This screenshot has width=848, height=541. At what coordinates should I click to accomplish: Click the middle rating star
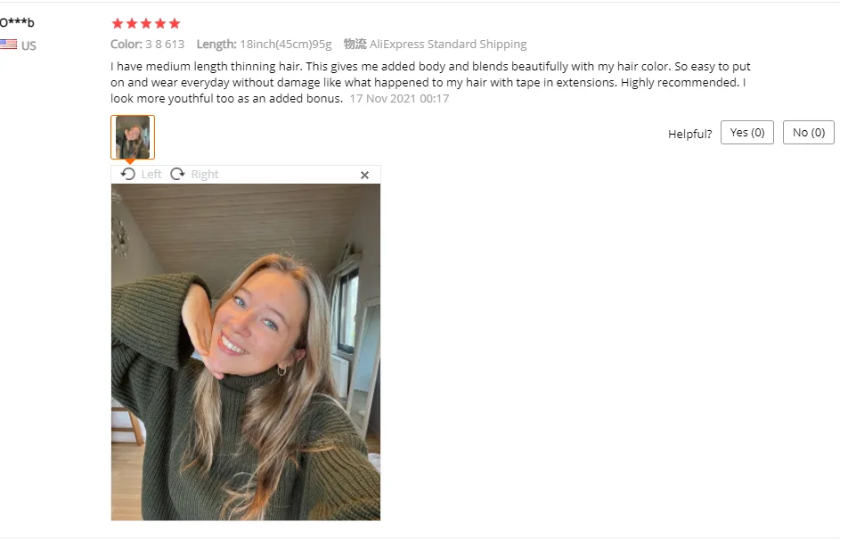click(146, 23)
